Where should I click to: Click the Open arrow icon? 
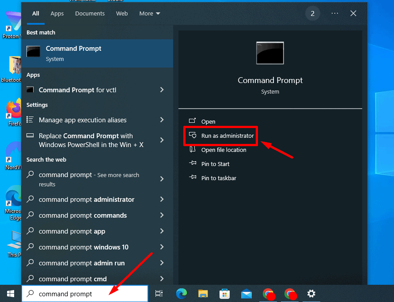[192, 121]
